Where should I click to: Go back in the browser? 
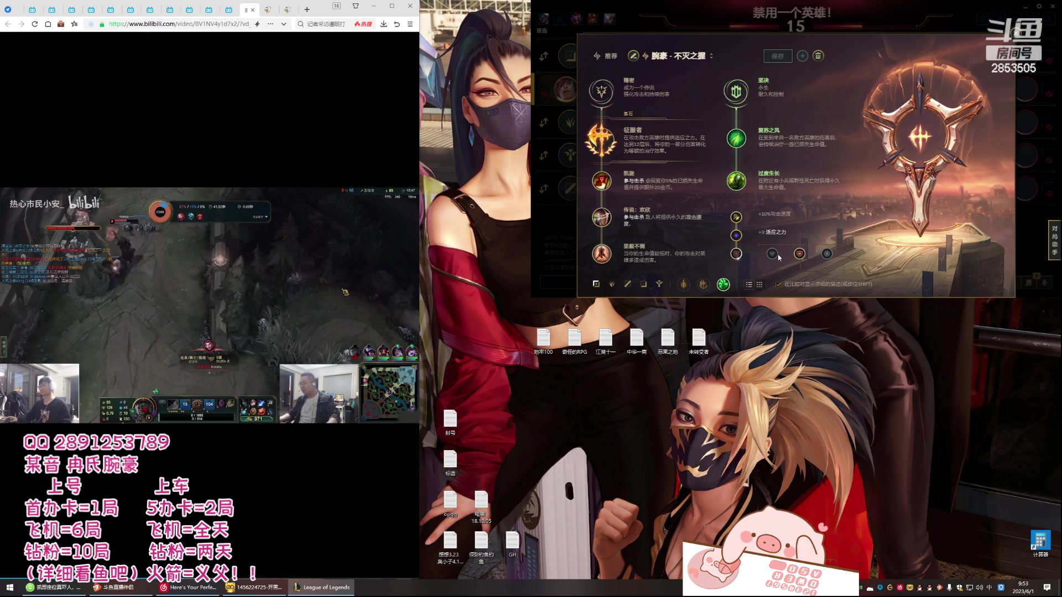point(8,24)
